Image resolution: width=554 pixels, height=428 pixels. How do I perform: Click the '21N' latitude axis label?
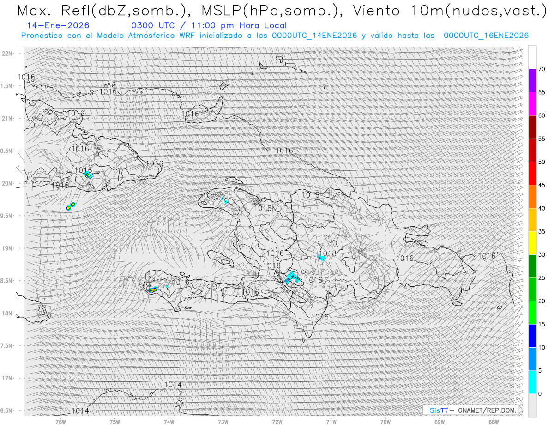7,118
